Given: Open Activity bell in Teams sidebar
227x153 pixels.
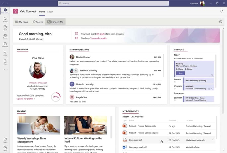Looking at the screenshot, I should pos(5,19).
